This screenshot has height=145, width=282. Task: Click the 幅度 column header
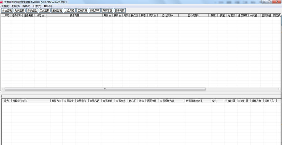point(213,15)
